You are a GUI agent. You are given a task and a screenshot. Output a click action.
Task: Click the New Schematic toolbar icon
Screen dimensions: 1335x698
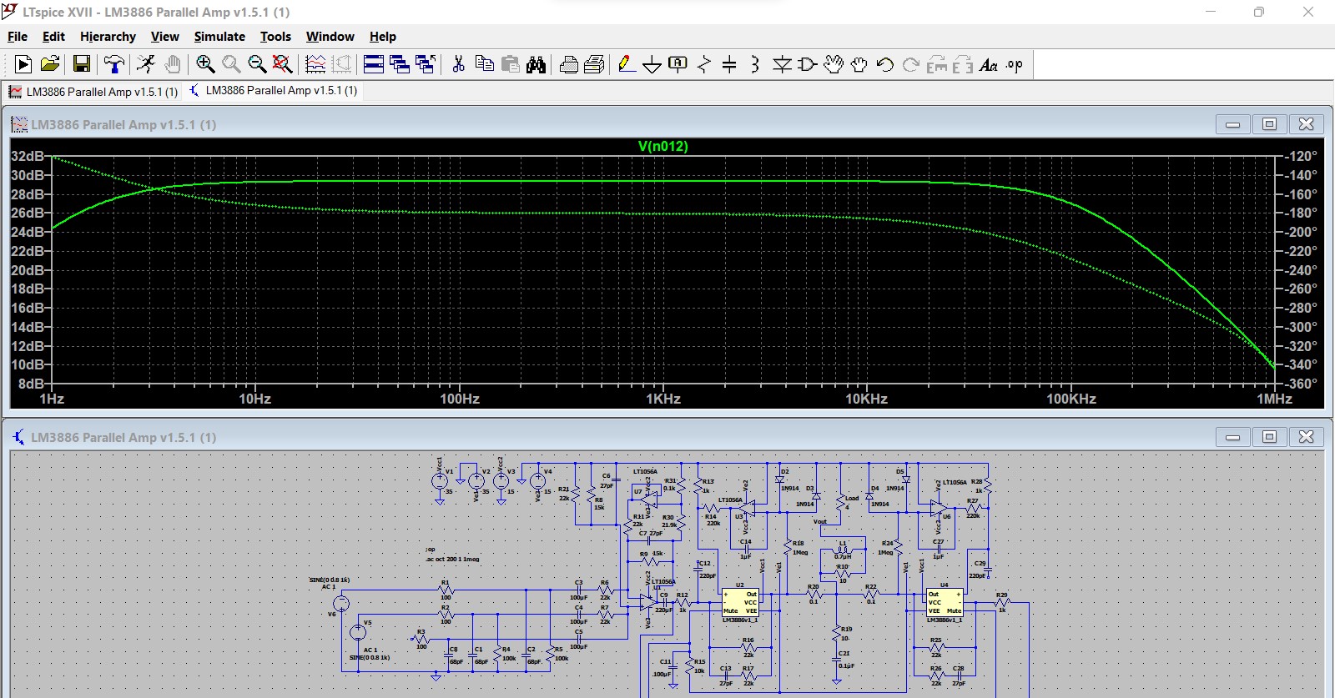[23, 64]
